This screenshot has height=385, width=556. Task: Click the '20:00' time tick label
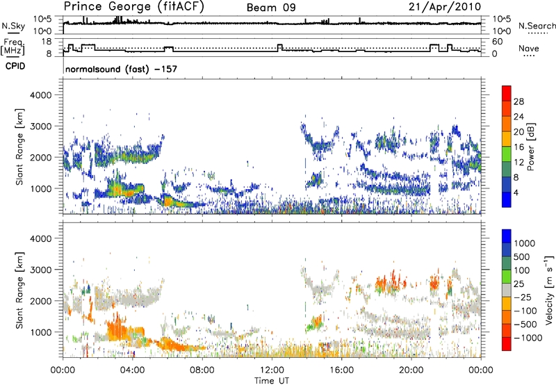(x=411, y=370)
